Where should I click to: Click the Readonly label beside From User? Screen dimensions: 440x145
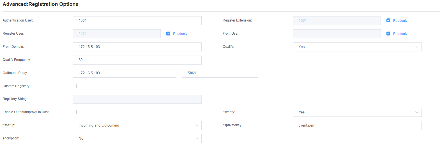[x=400, y=34]
